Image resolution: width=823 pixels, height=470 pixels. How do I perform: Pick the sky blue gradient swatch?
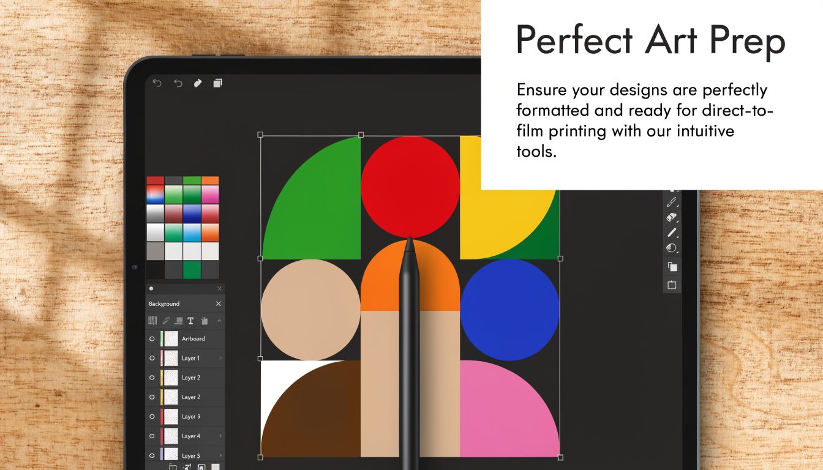[192, 232]
